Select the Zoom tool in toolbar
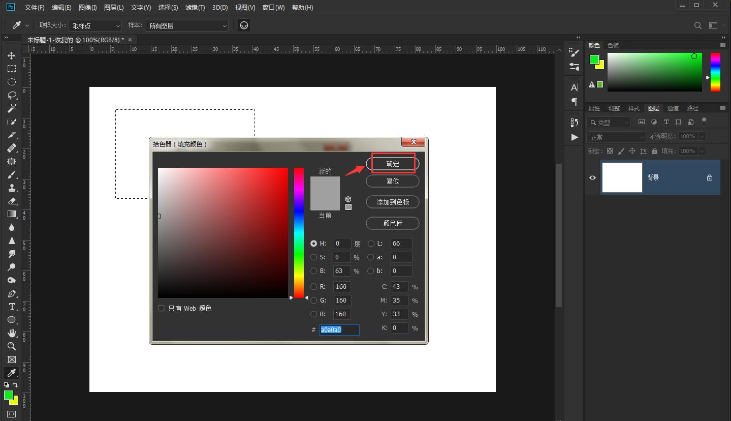 11,346
